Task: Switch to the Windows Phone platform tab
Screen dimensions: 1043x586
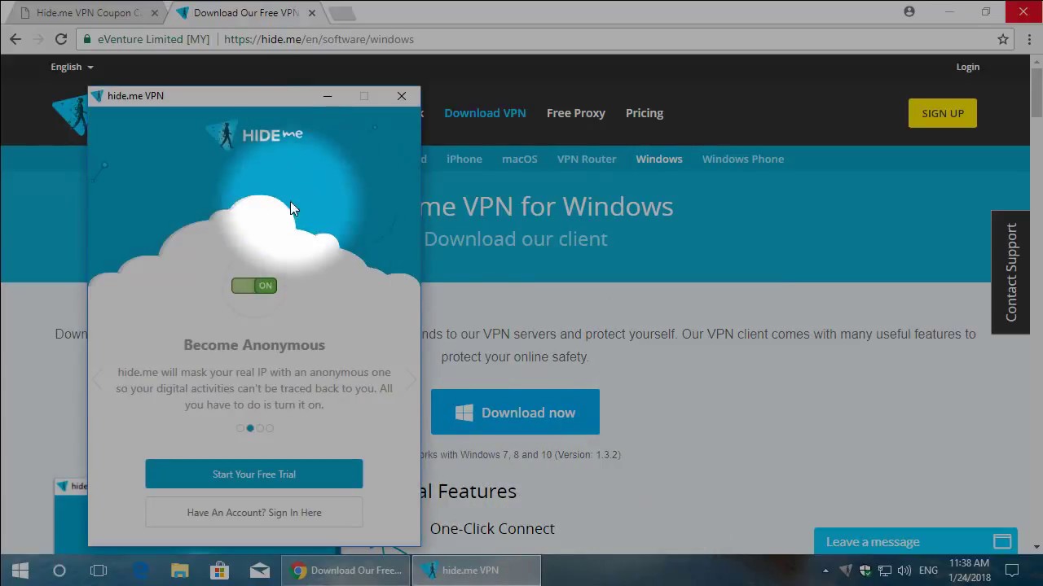Action: coord(743,159)
